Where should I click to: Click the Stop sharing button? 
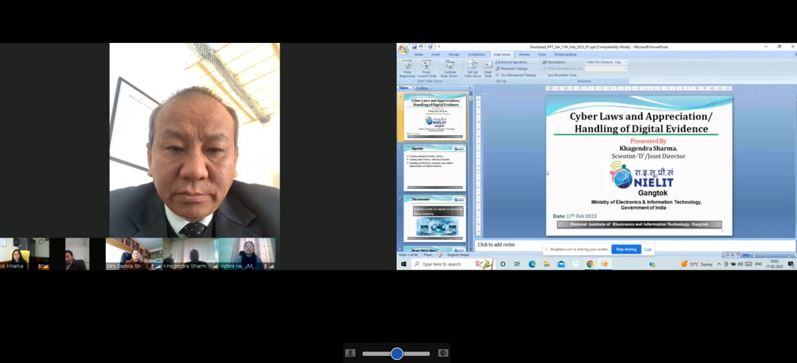pos(626,249)
